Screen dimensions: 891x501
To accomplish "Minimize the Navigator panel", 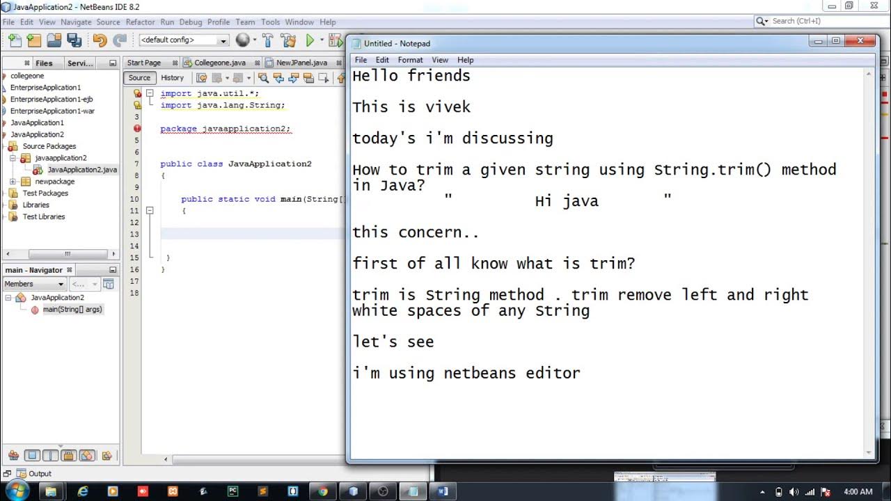I will pos(113,270).
